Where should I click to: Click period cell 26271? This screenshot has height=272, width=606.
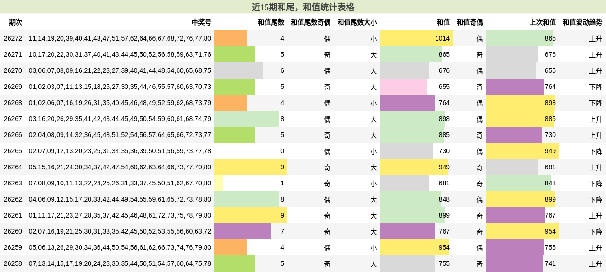pos(13,54)
